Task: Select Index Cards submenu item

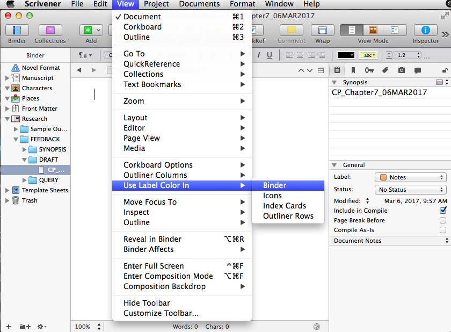Action: (288, 206)
